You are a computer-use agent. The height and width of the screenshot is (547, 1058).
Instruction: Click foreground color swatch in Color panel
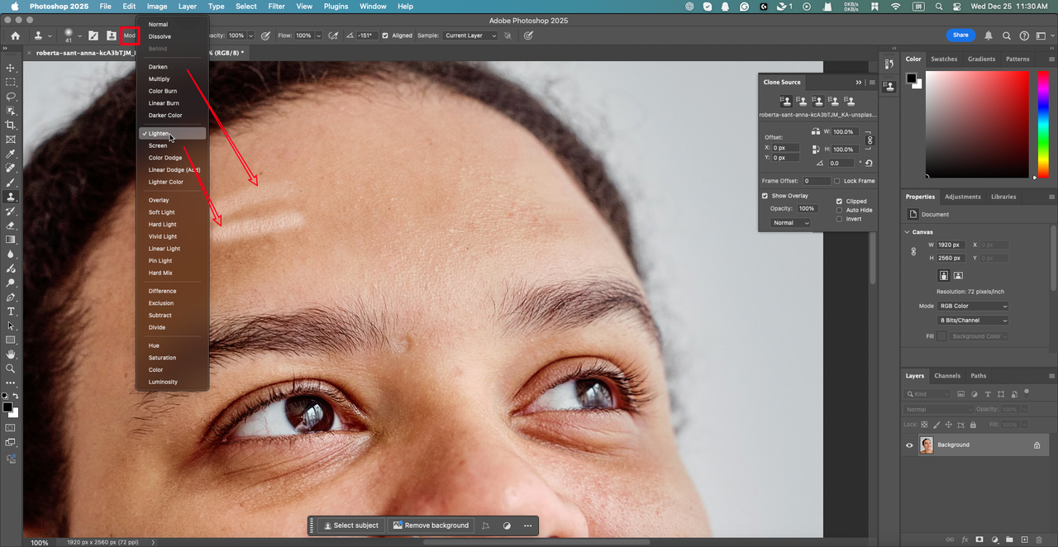point(911,78)
